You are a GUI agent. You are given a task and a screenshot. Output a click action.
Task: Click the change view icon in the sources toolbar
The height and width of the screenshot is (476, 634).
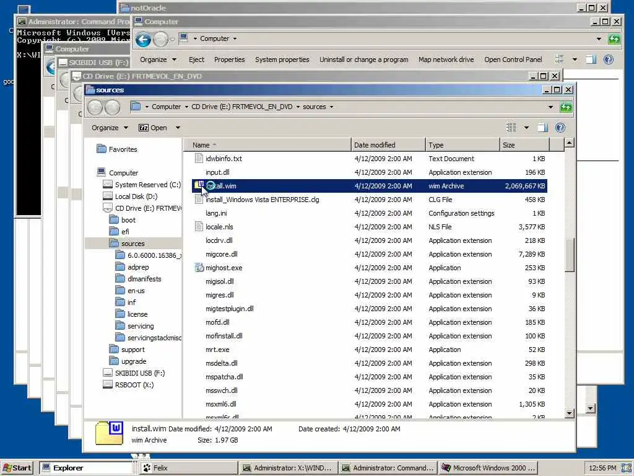tap(511, 128)
